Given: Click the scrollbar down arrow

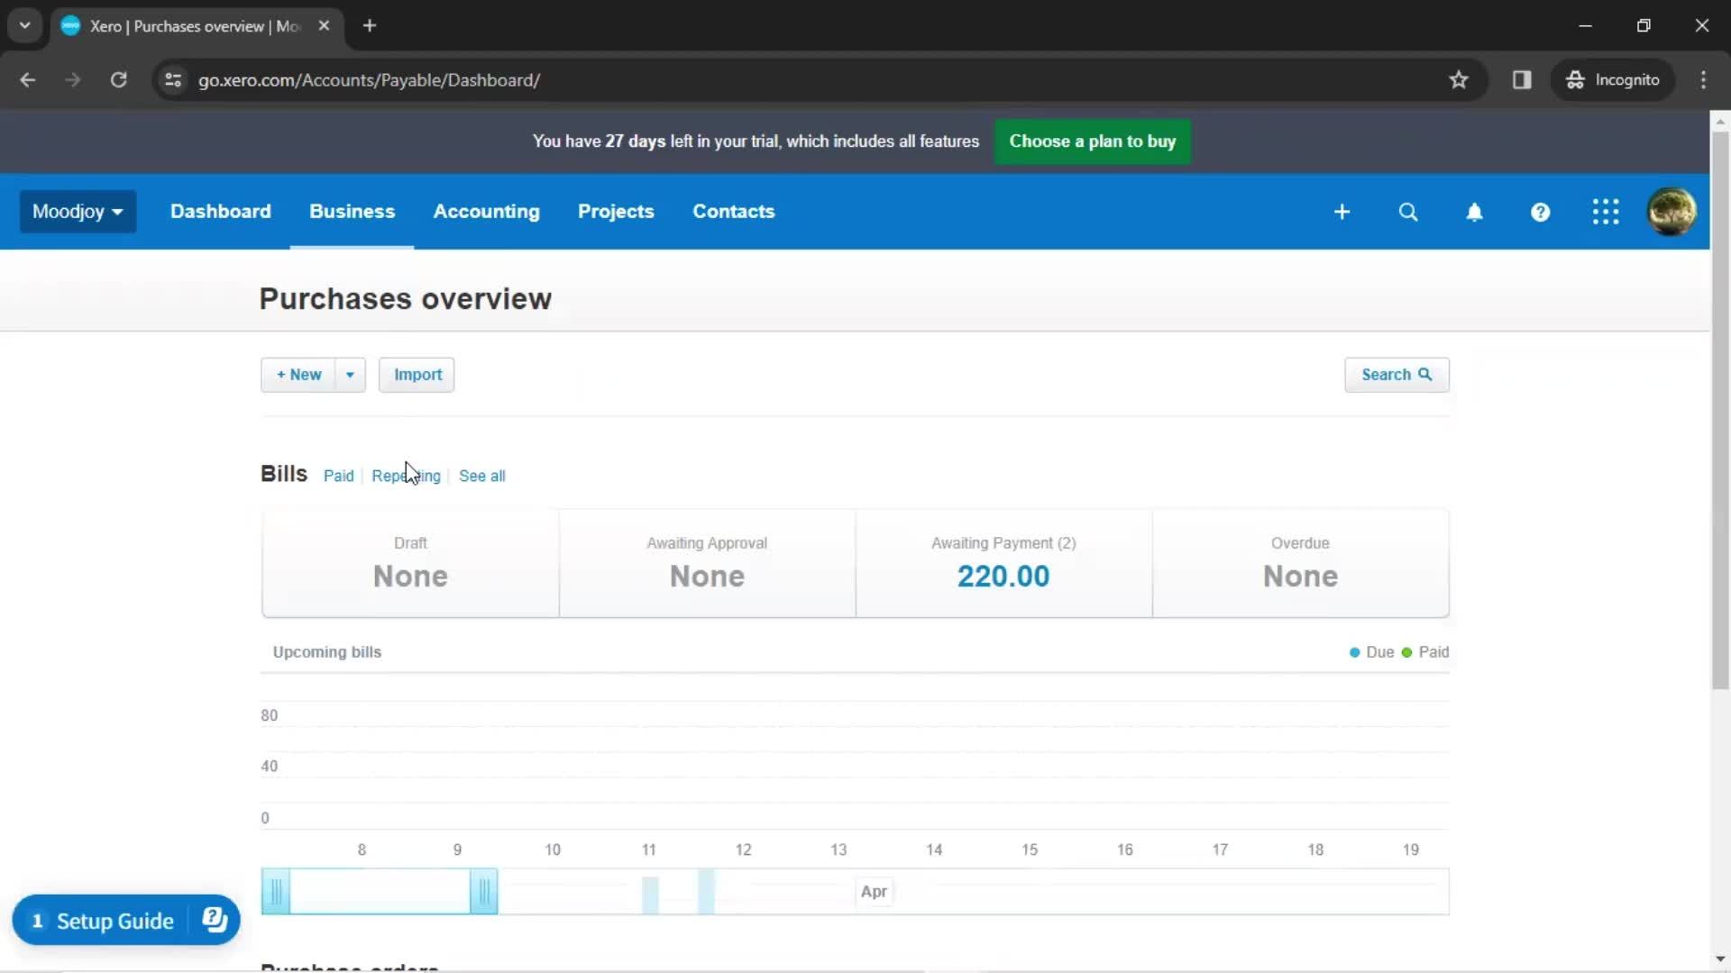Looking at the screenshot, I should click(1720, 959).
